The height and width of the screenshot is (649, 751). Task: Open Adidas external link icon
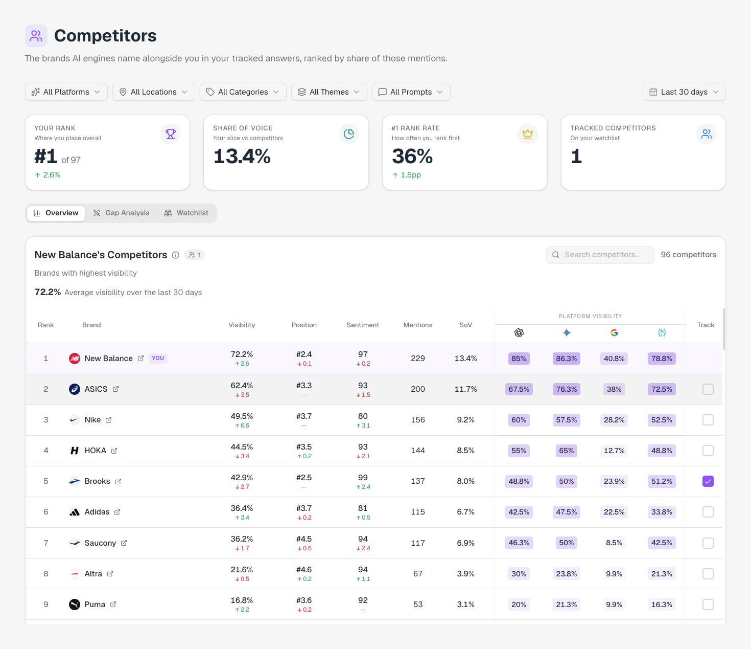pyautogui.click(x=117, y=512)
